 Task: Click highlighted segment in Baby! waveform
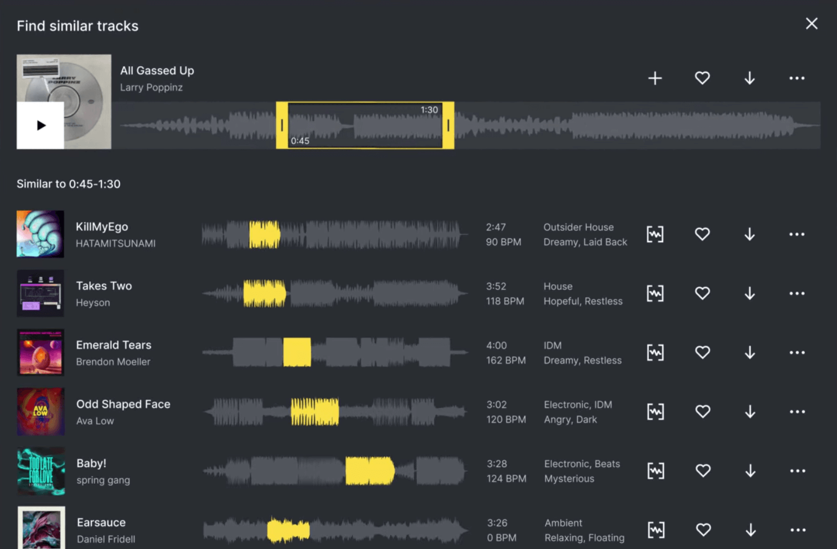point(369,471)
